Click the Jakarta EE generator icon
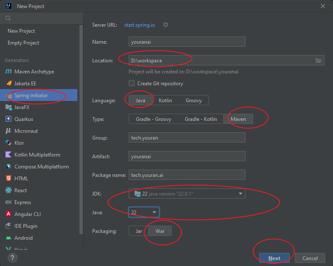 click(8, 83)
